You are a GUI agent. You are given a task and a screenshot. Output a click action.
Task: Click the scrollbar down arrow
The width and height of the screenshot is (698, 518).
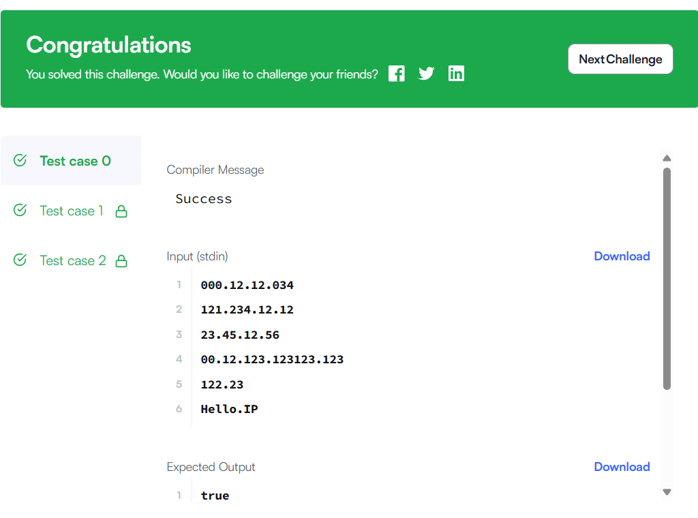point(667,491)
